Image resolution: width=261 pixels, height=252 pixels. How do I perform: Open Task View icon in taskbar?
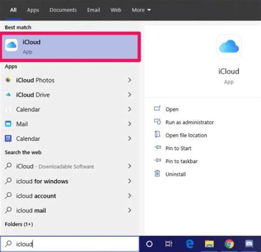pos(169,244)
